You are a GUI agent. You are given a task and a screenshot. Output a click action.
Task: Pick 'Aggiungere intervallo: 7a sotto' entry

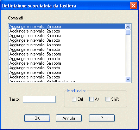tap(67, 77)
